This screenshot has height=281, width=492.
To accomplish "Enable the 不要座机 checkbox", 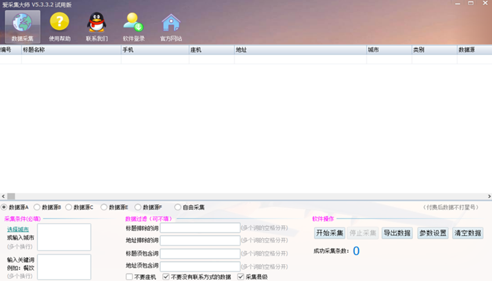I will coord(129,277).
